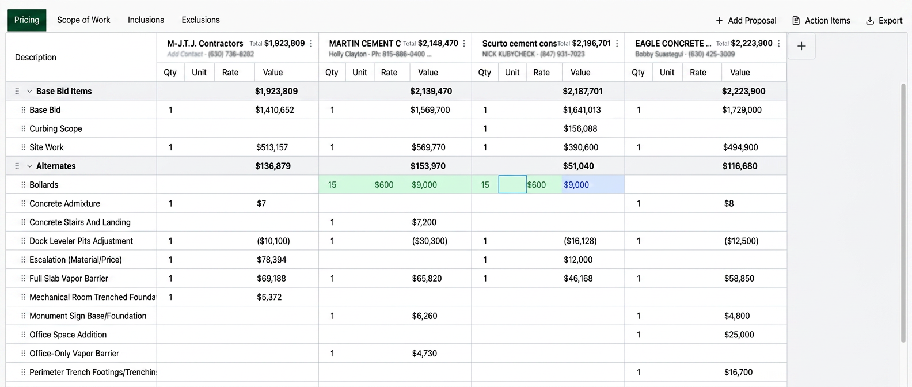
Task: Click the Scurto cement proposal name
Action: (519, 44)
